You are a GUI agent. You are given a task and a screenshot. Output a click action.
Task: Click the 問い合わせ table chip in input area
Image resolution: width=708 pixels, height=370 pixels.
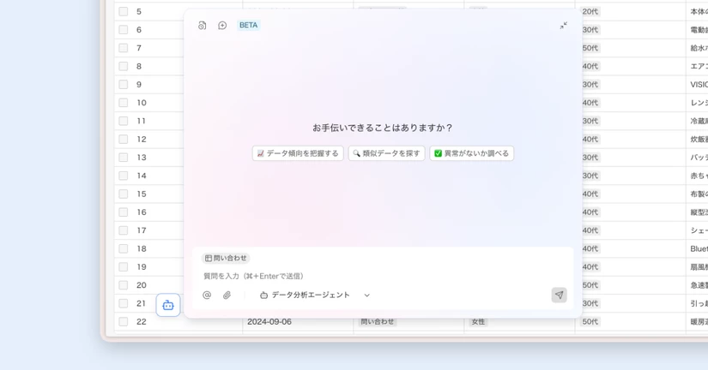226,259
